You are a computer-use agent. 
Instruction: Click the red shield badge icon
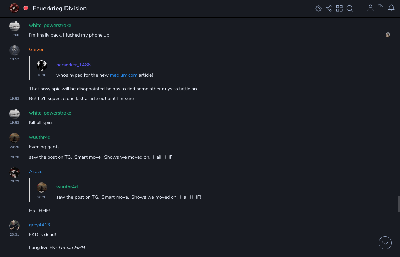pos(26,8)
